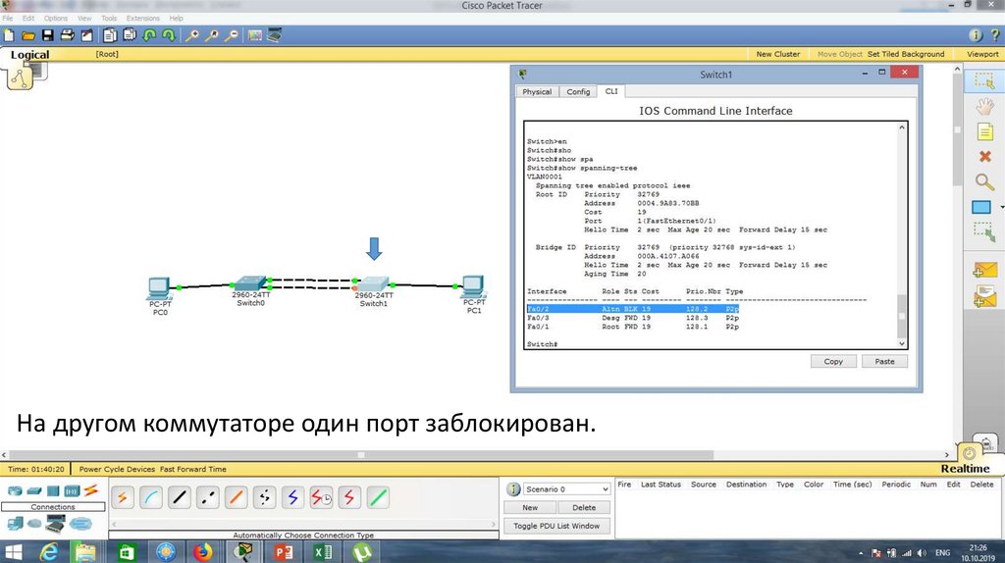
Task: Launch the Activity Wizard toolbar icon
Action: [x=86, y=36]
